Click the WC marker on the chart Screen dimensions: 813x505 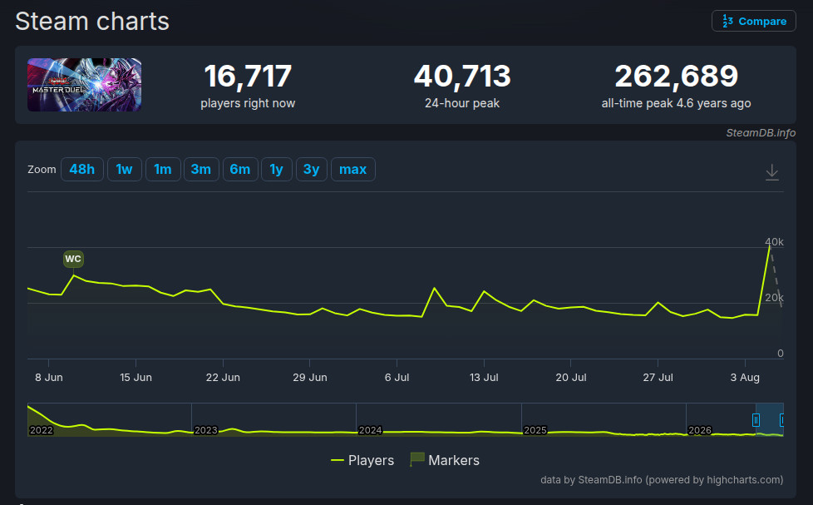73,259
